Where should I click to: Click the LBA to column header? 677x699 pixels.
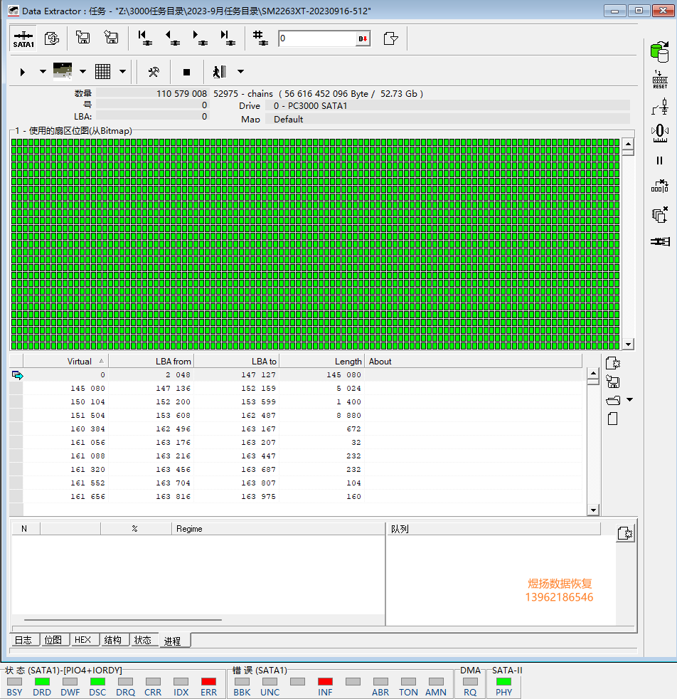[237, 361]
